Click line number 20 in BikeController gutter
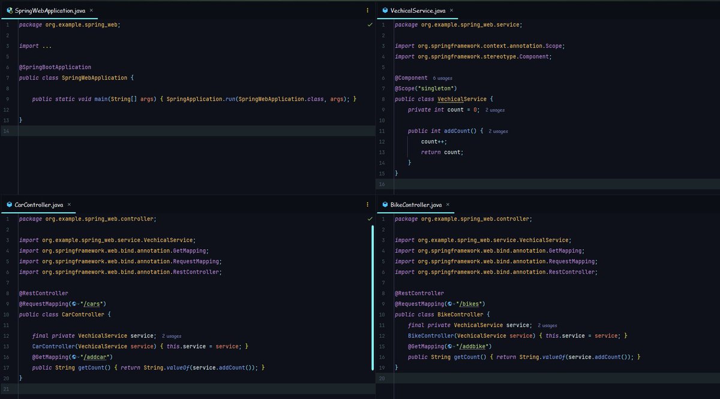Screen dimensions: 720x399 (382, 379)
